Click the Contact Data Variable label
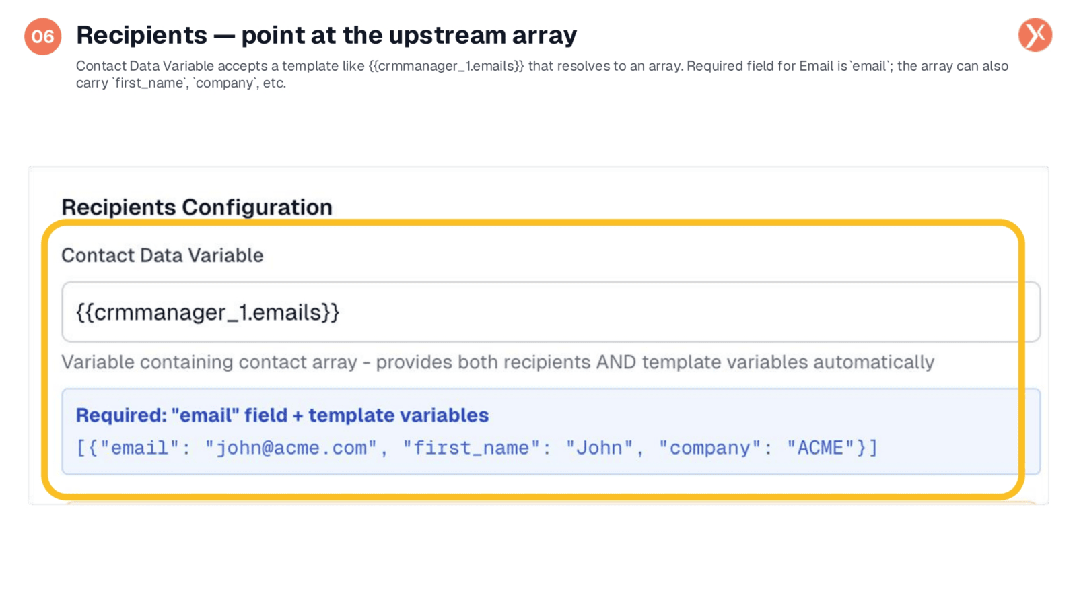The height and width of the screenshot is (606, 1077). pyautogui.click(x=162, y=255)
